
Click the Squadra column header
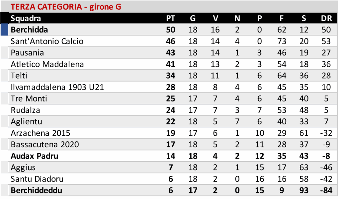[26, 18]
